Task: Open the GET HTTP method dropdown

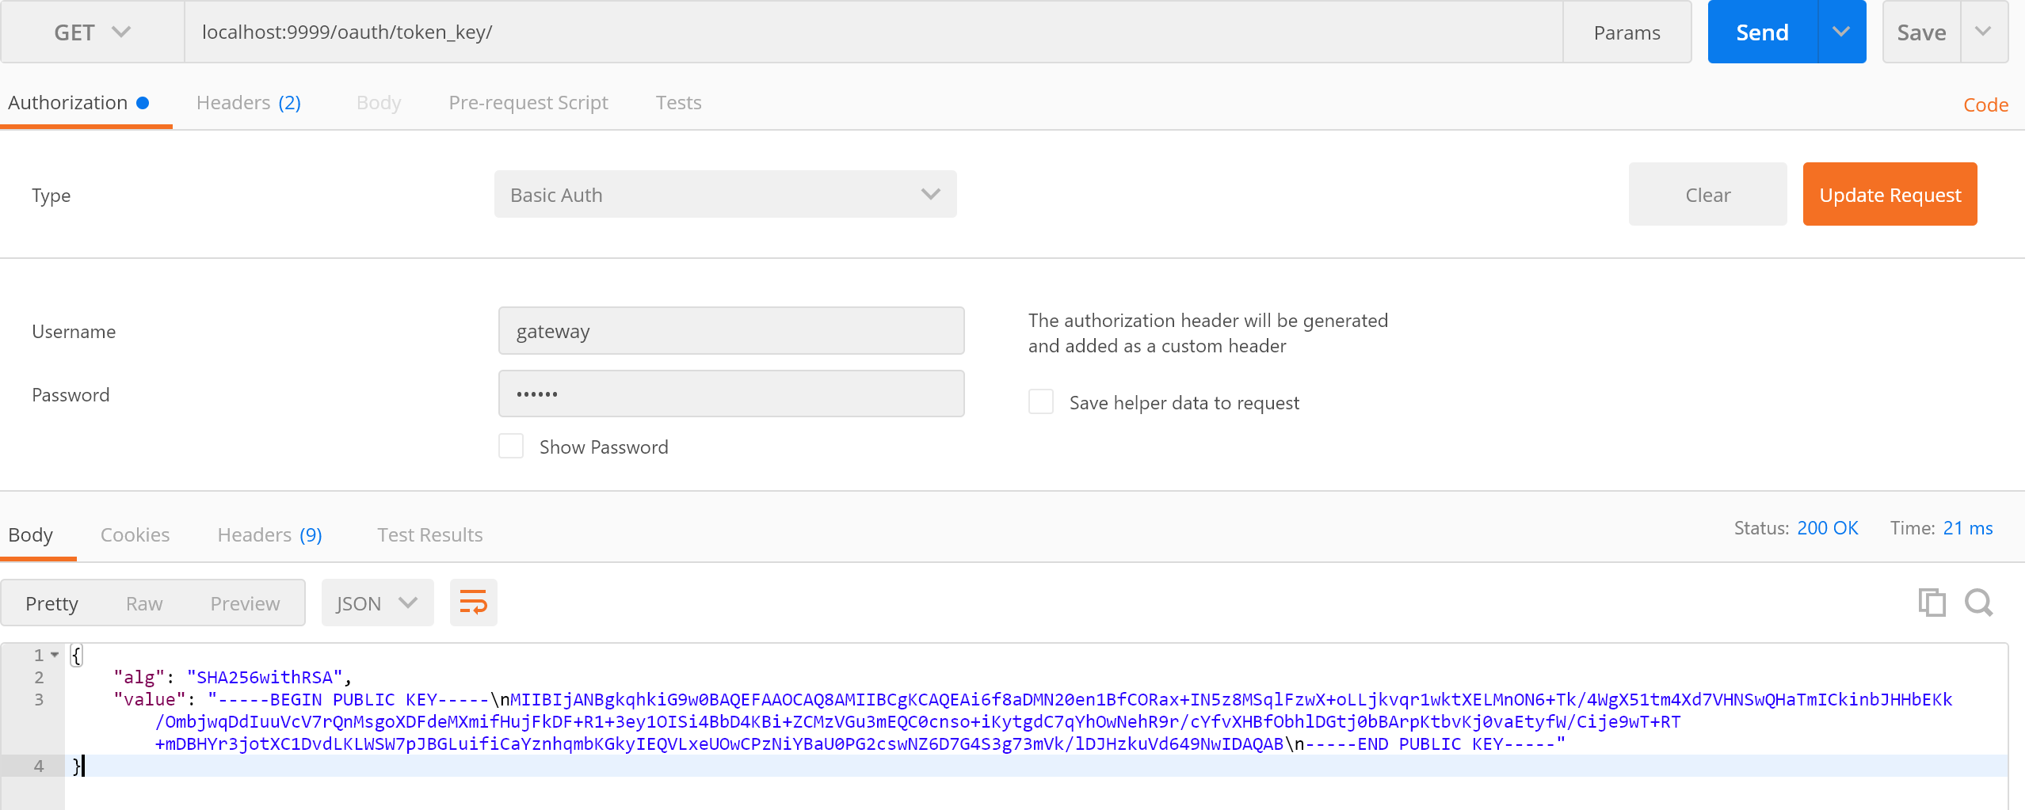Action: pyautogui.click(x=92, y=32)
